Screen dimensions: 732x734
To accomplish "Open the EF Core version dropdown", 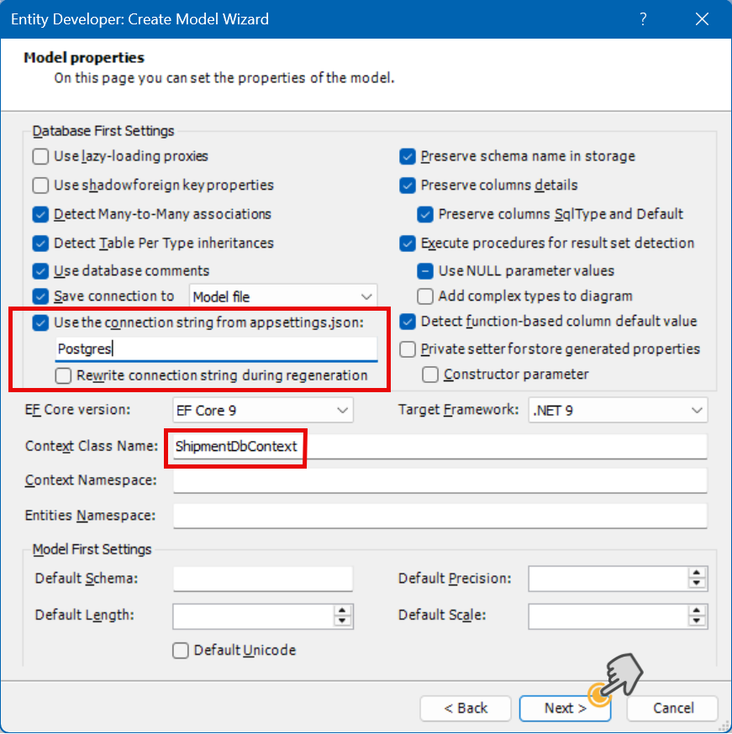I will pyautogui.click(x=262, y=410).
